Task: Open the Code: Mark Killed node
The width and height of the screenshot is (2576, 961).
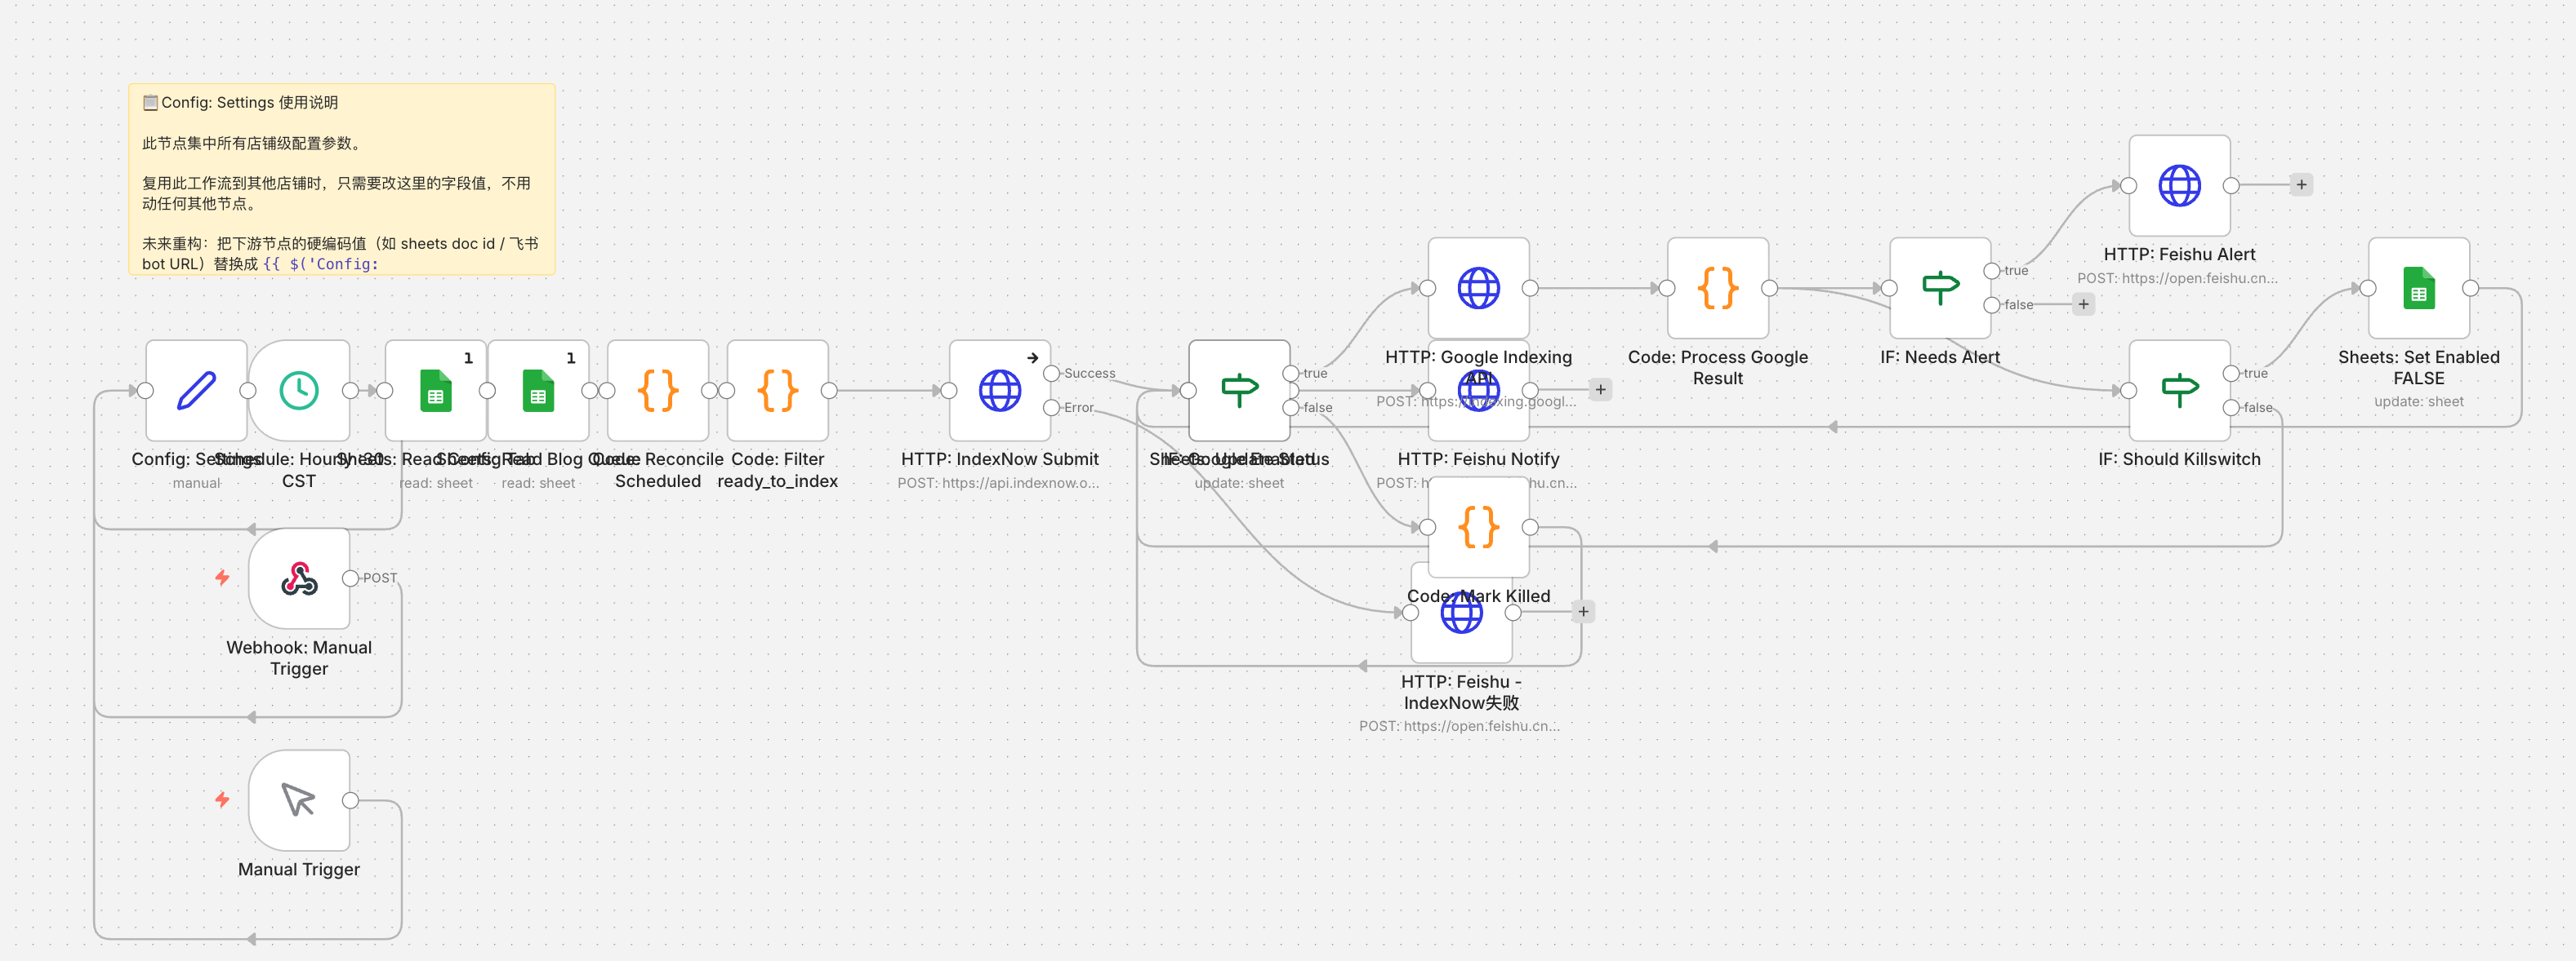Action: click(x=1478, y=528)
